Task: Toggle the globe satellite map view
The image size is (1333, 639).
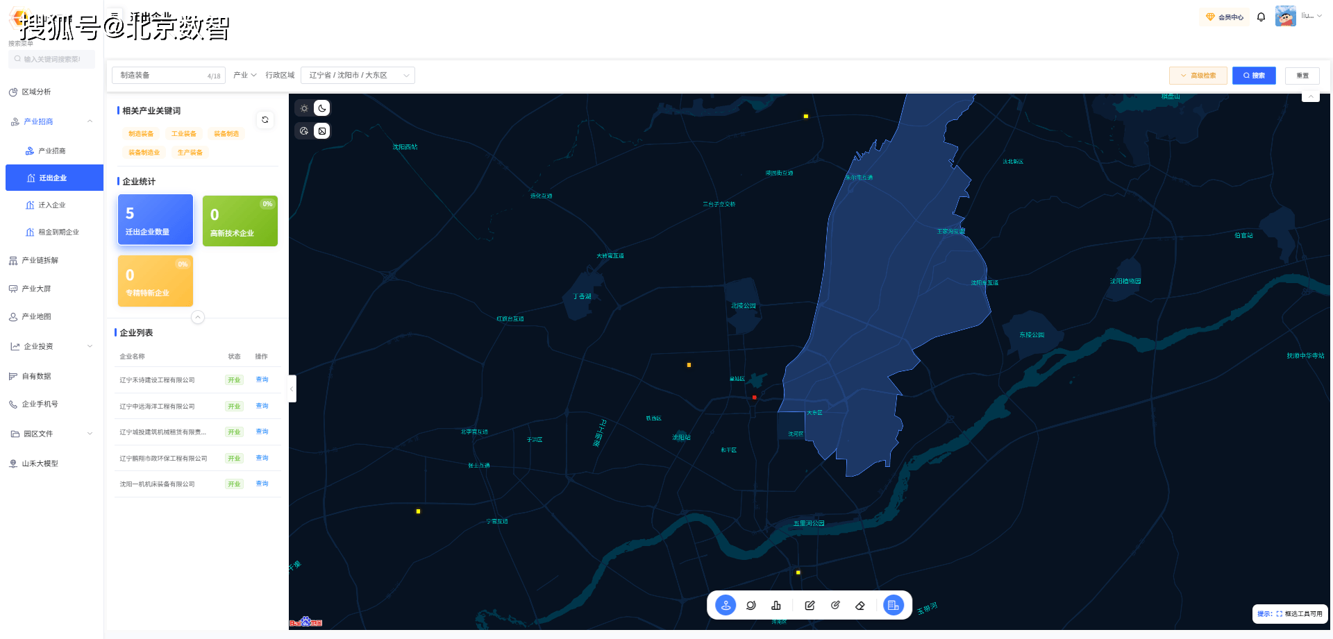Action: click(304, 131)
